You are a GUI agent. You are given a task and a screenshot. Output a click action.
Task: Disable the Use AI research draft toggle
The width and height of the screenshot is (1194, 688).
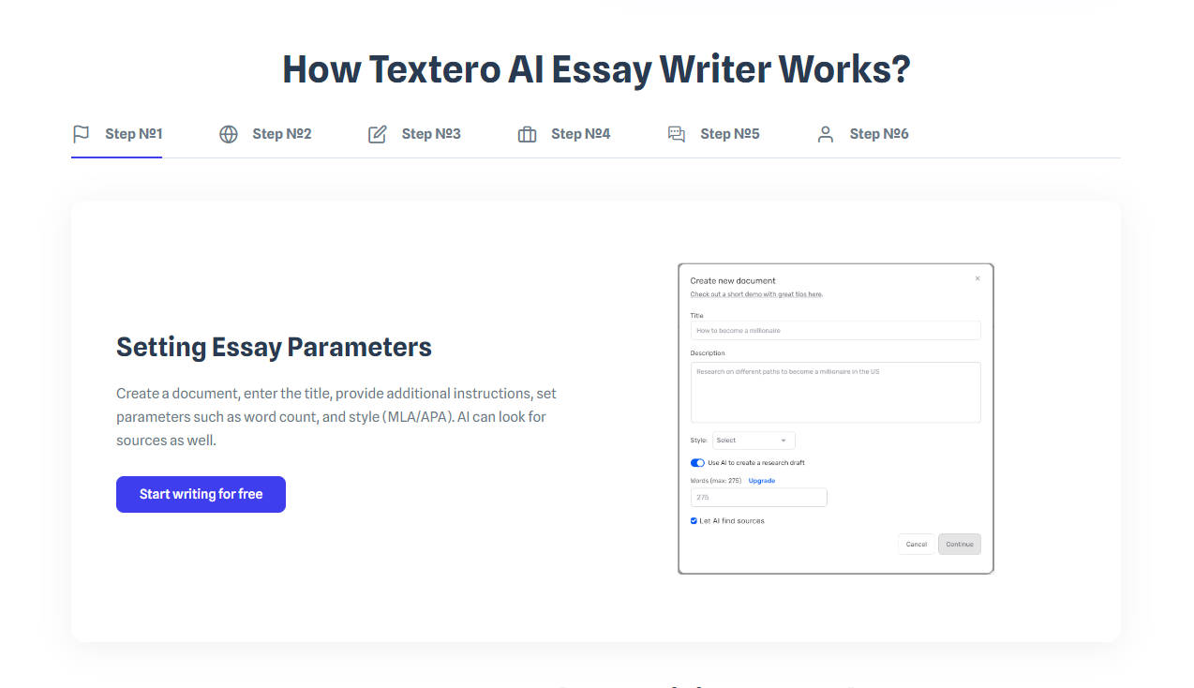(697, 462)
